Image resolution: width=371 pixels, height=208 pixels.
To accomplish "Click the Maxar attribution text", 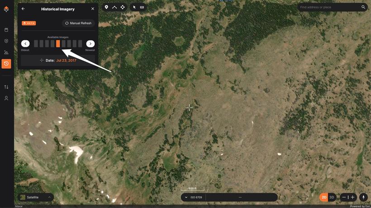I will pyautogui.click(x=19, y=206).
